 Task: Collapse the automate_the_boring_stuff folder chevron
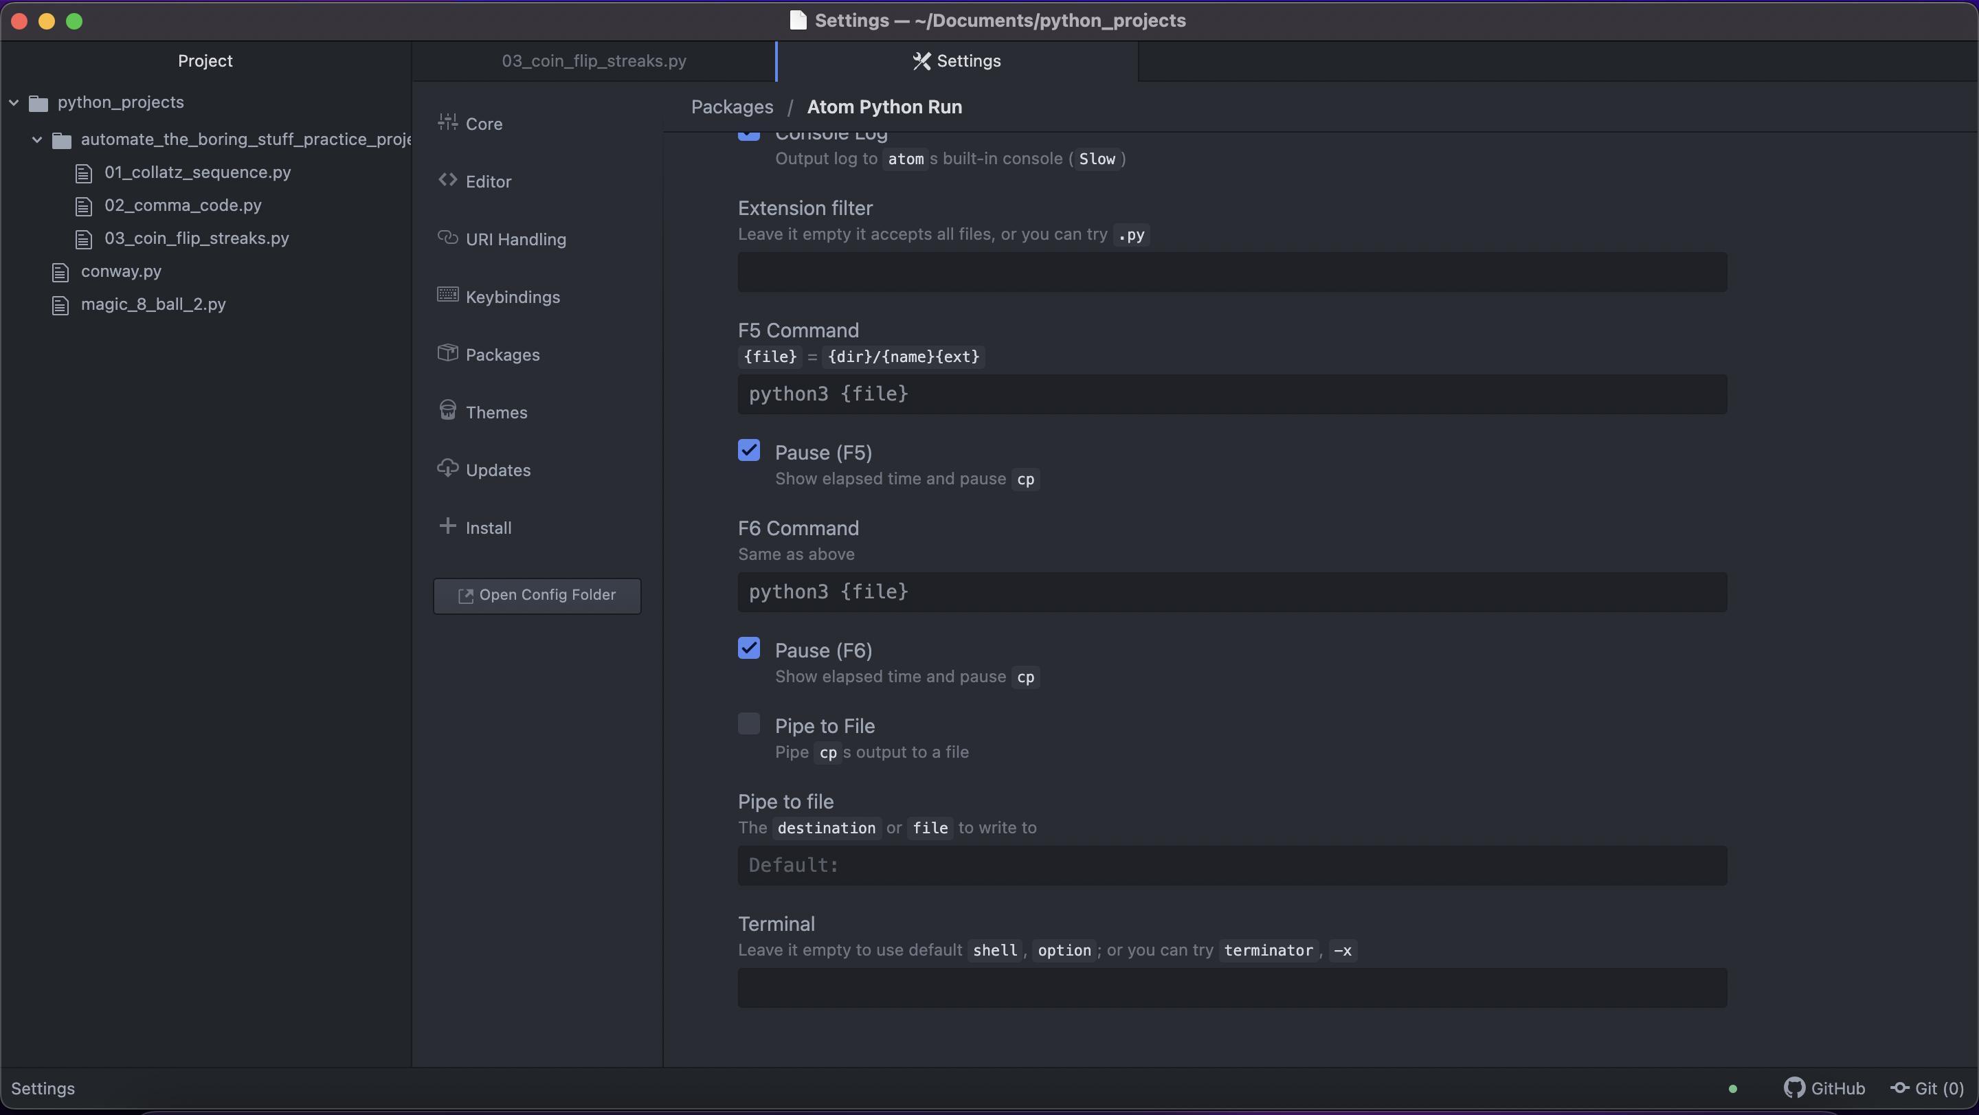37,139
